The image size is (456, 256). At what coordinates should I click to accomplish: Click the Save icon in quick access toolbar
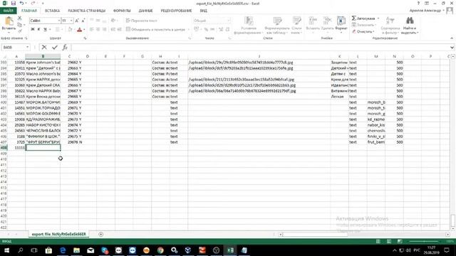[14, 3]
